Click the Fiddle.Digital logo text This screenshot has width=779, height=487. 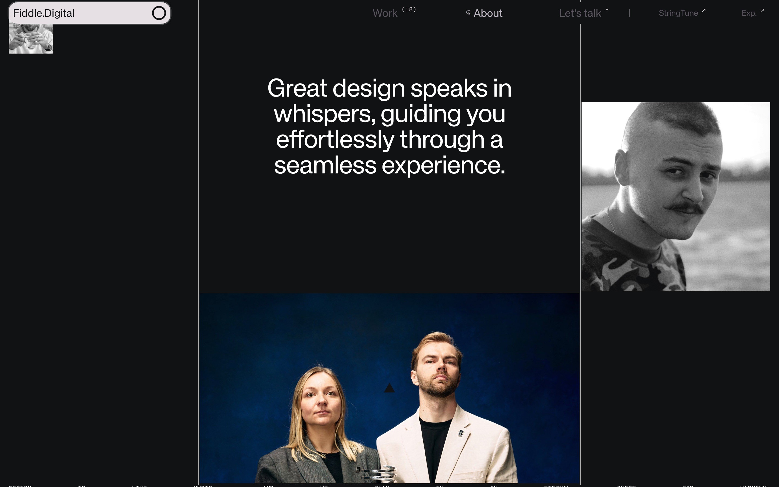[x=44, y=13]
